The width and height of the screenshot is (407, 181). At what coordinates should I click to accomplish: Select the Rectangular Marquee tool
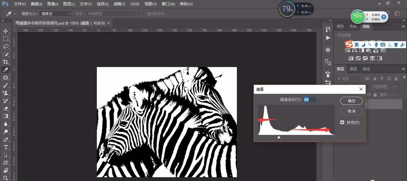(6, 39)
